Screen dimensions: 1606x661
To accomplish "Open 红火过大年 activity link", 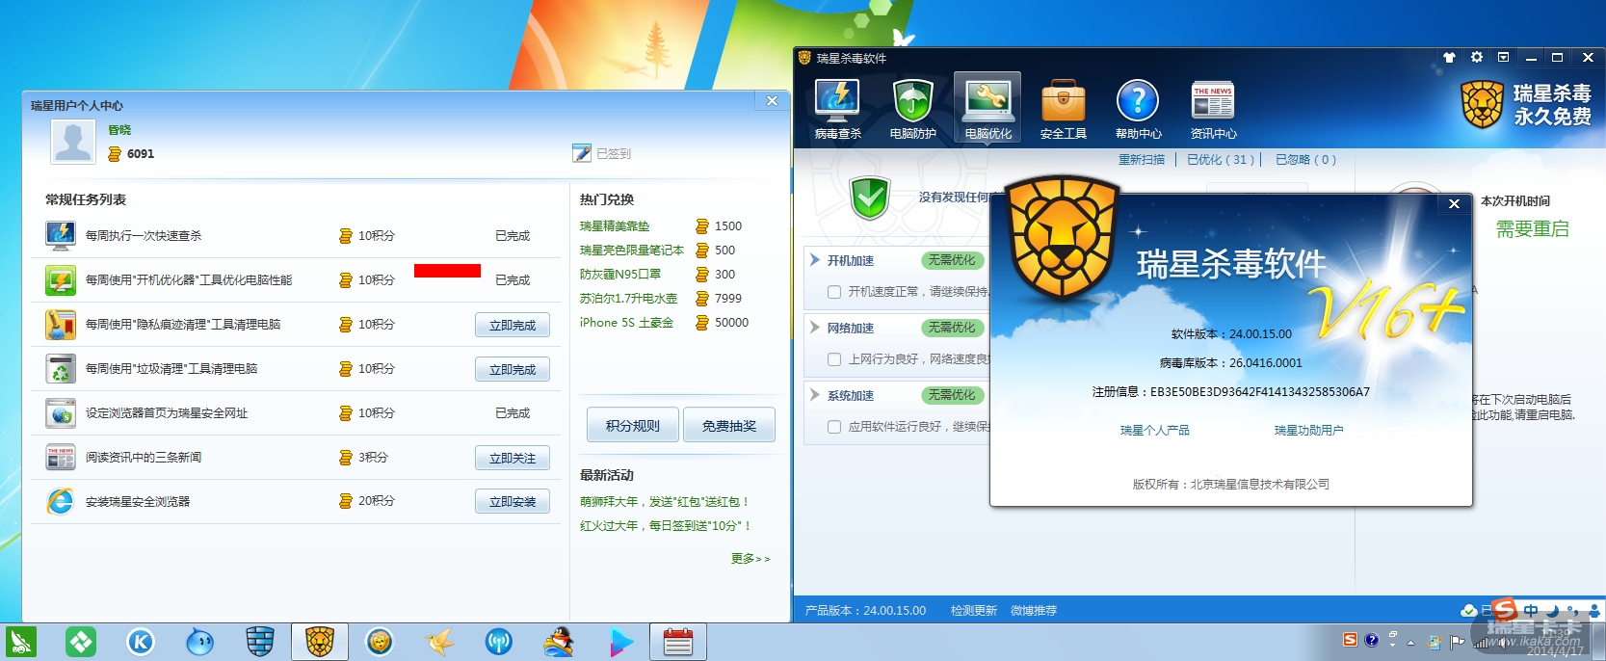I will (666, 526).
